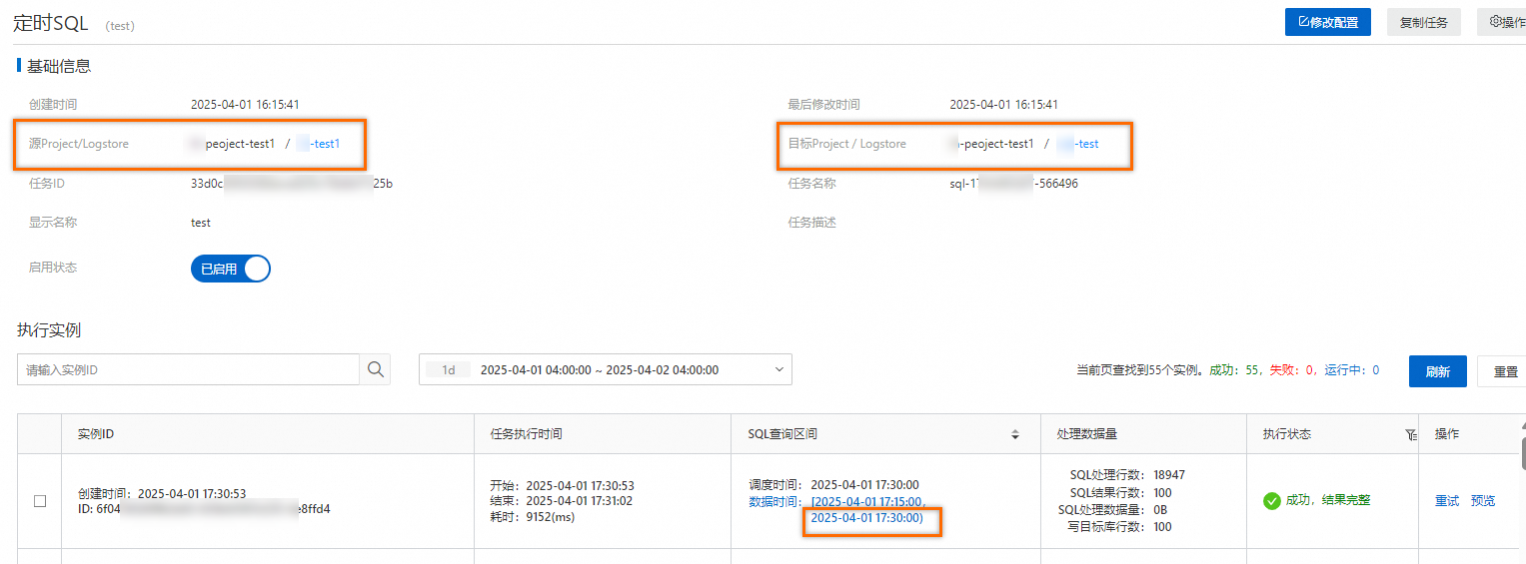Click the 结束：2025-04-01 17:31:02 text
This screenshot has width=1526, height=564.
561,501
